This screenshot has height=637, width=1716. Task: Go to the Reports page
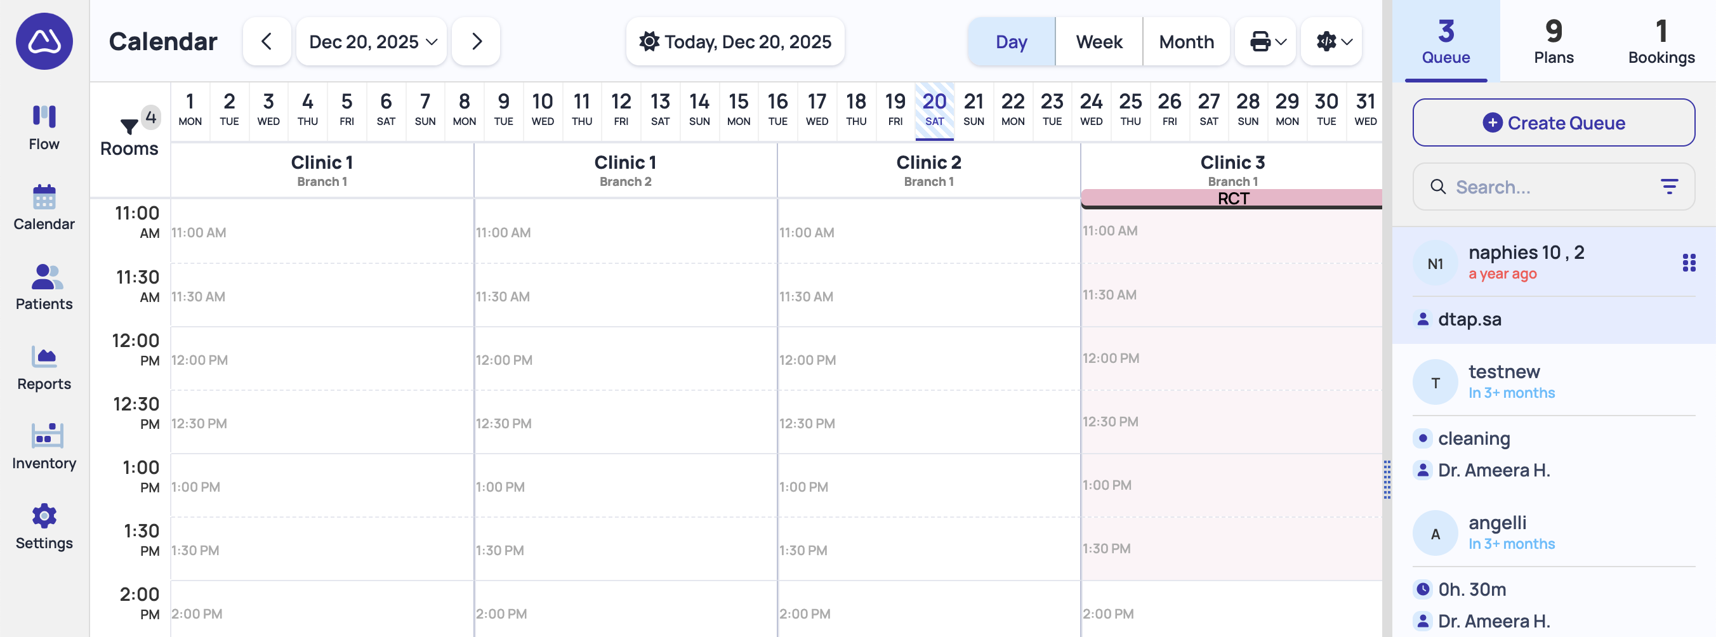[44, 367]
